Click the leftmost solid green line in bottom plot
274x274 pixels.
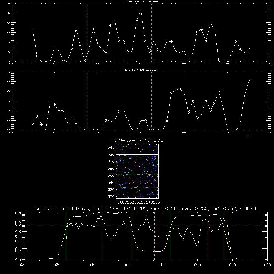click(x=66, y=236)
